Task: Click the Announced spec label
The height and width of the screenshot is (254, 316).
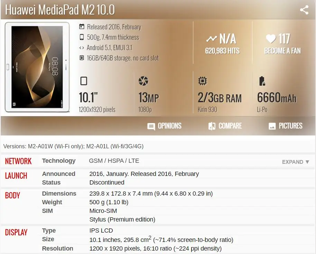Action: click(59, 174)
